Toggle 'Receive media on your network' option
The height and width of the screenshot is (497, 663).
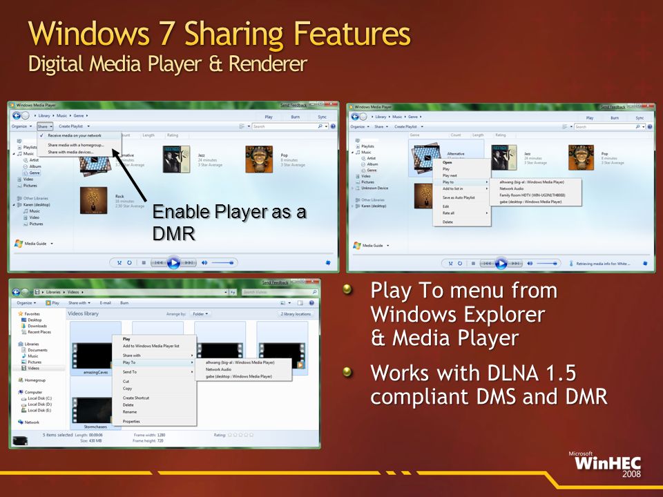(75, 136)
